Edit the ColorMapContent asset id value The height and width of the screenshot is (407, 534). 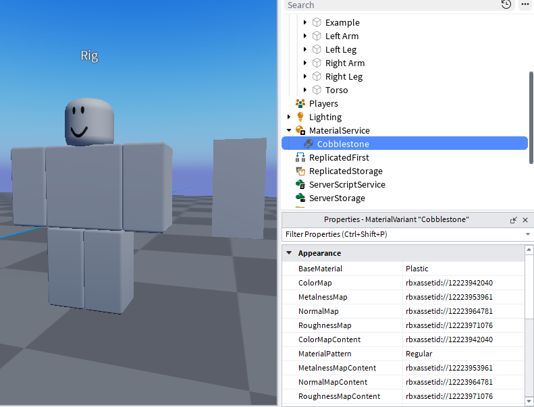tap(463, 340)
